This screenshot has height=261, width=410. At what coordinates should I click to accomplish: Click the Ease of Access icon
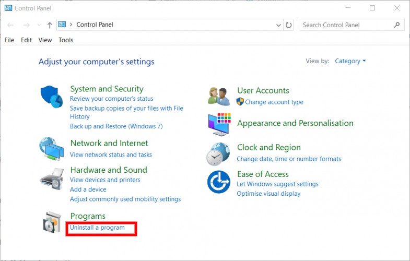[219, 182]
